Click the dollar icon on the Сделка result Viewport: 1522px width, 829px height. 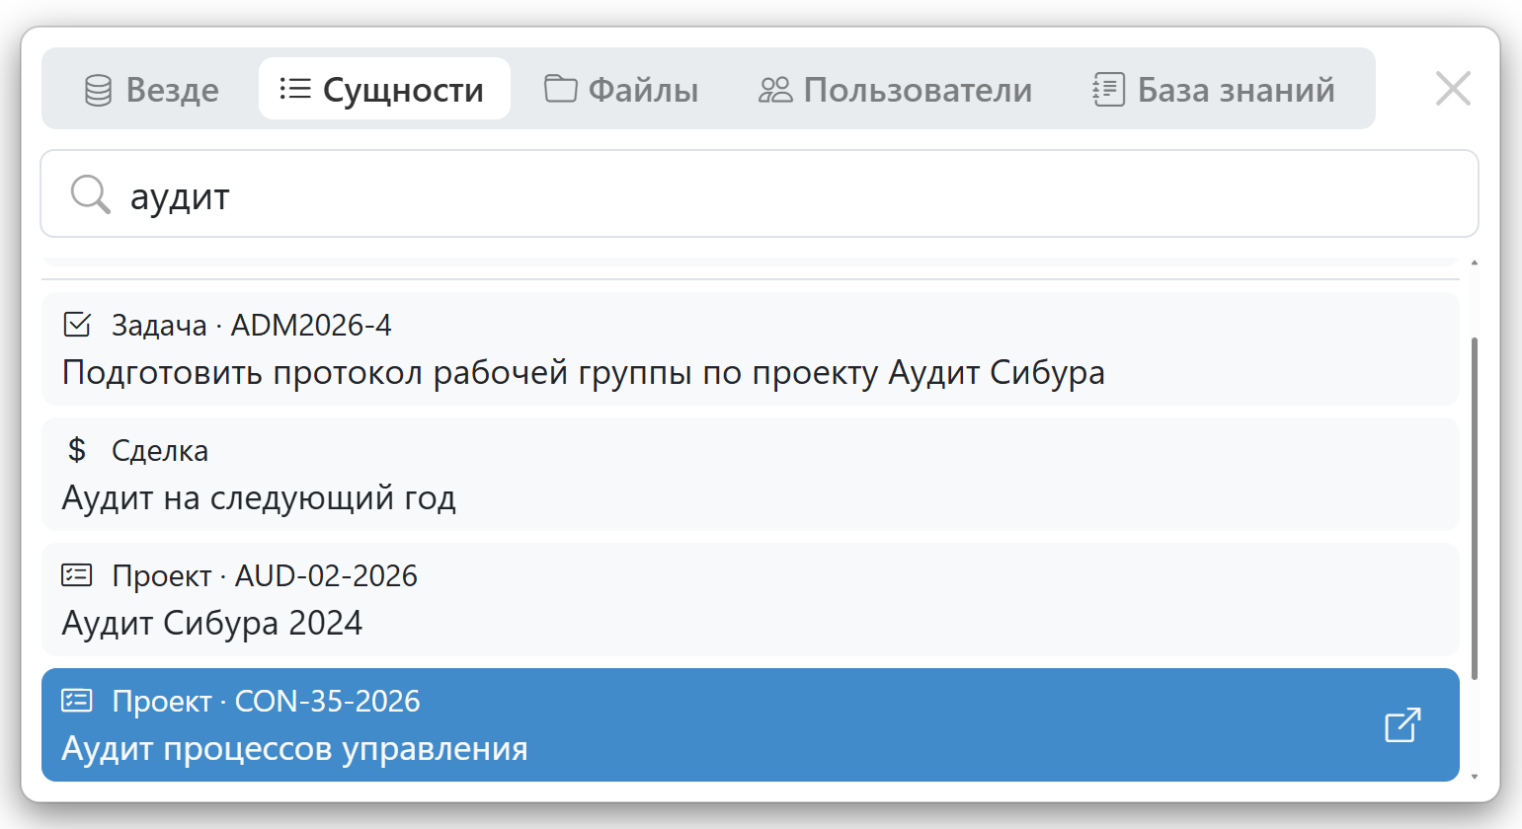click(75, 449)
